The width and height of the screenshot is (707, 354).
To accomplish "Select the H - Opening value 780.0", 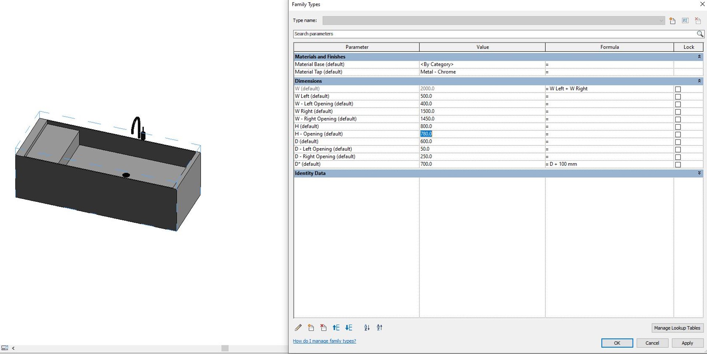I will (x=426, y=134).
